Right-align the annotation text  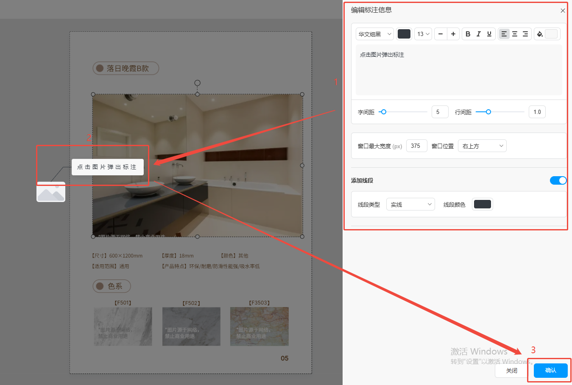(525, 34)
